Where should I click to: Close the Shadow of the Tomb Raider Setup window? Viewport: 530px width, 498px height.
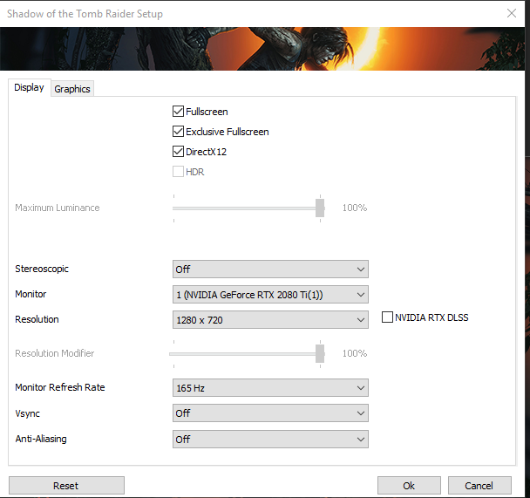512,13
